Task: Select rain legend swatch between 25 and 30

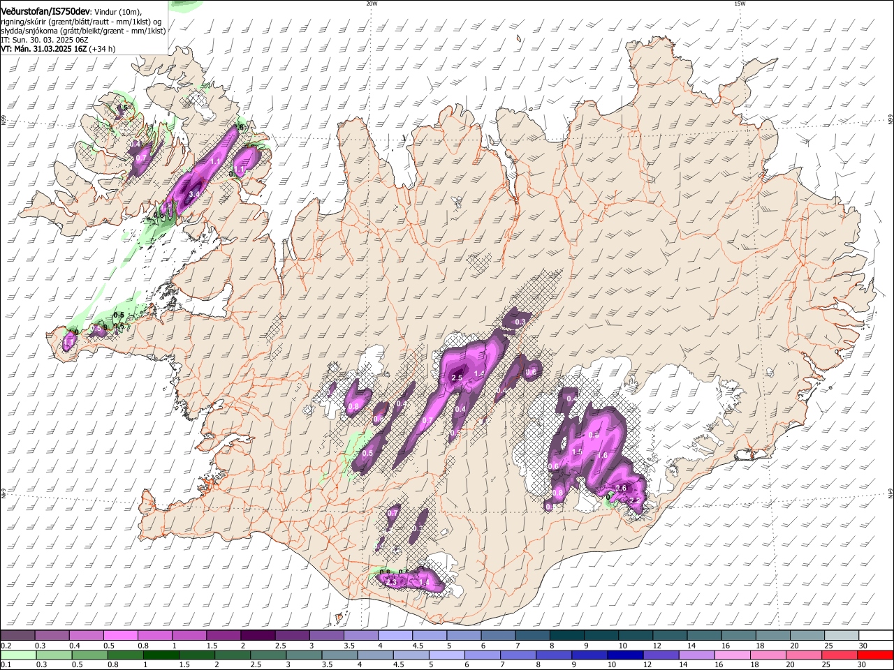Action: 840,655
